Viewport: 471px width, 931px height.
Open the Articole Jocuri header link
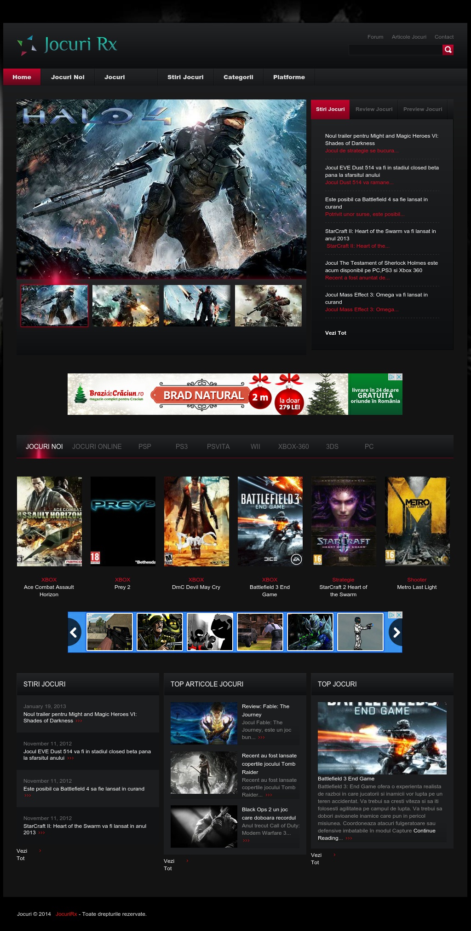coord(409,37)
